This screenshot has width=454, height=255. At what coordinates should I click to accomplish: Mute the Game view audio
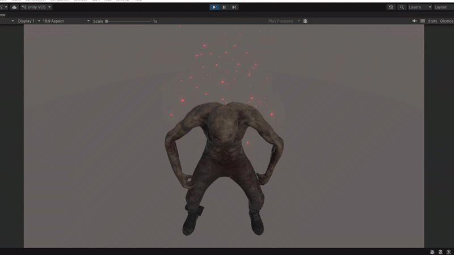(x=414, y=21)
